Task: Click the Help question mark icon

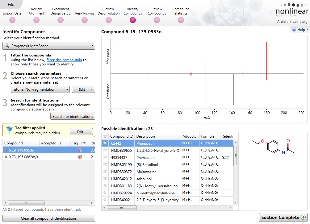Action: pos(294,29)
